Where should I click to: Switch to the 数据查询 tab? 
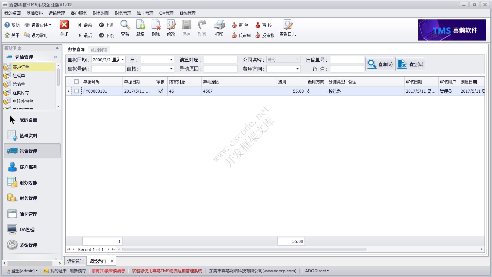click(x=76, y=49)
